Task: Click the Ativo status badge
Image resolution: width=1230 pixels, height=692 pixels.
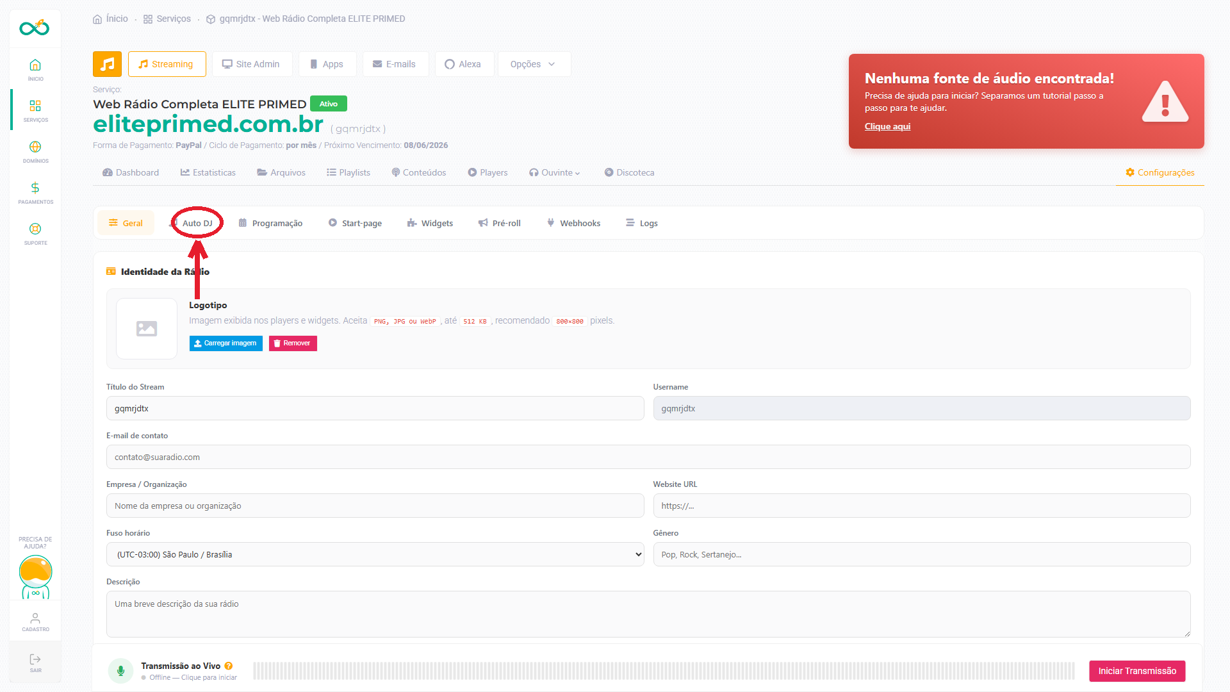Action: (x=329, y=104)
